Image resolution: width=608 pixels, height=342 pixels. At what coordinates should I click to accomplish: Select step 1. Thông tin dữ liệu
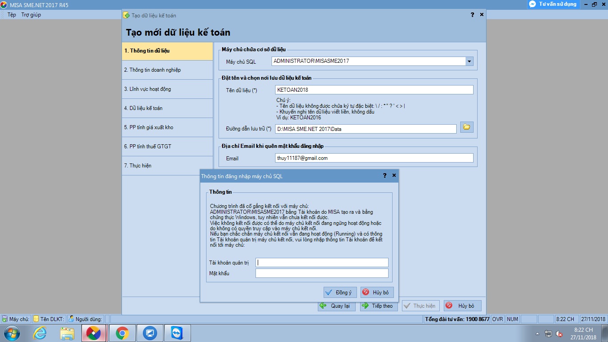coord(167,51)
